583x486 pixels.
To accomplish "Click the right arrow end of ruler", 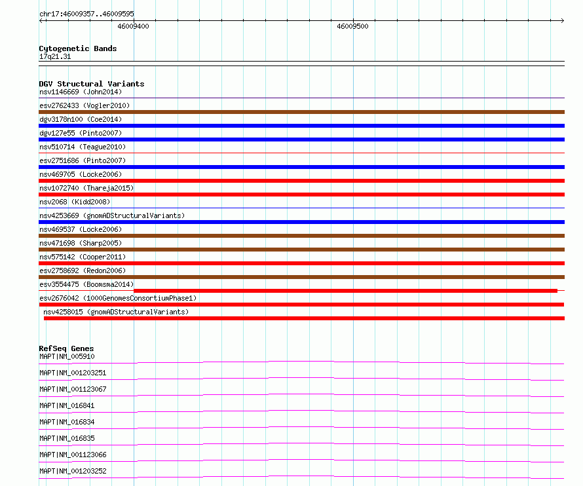I will (x=562, y=20).
